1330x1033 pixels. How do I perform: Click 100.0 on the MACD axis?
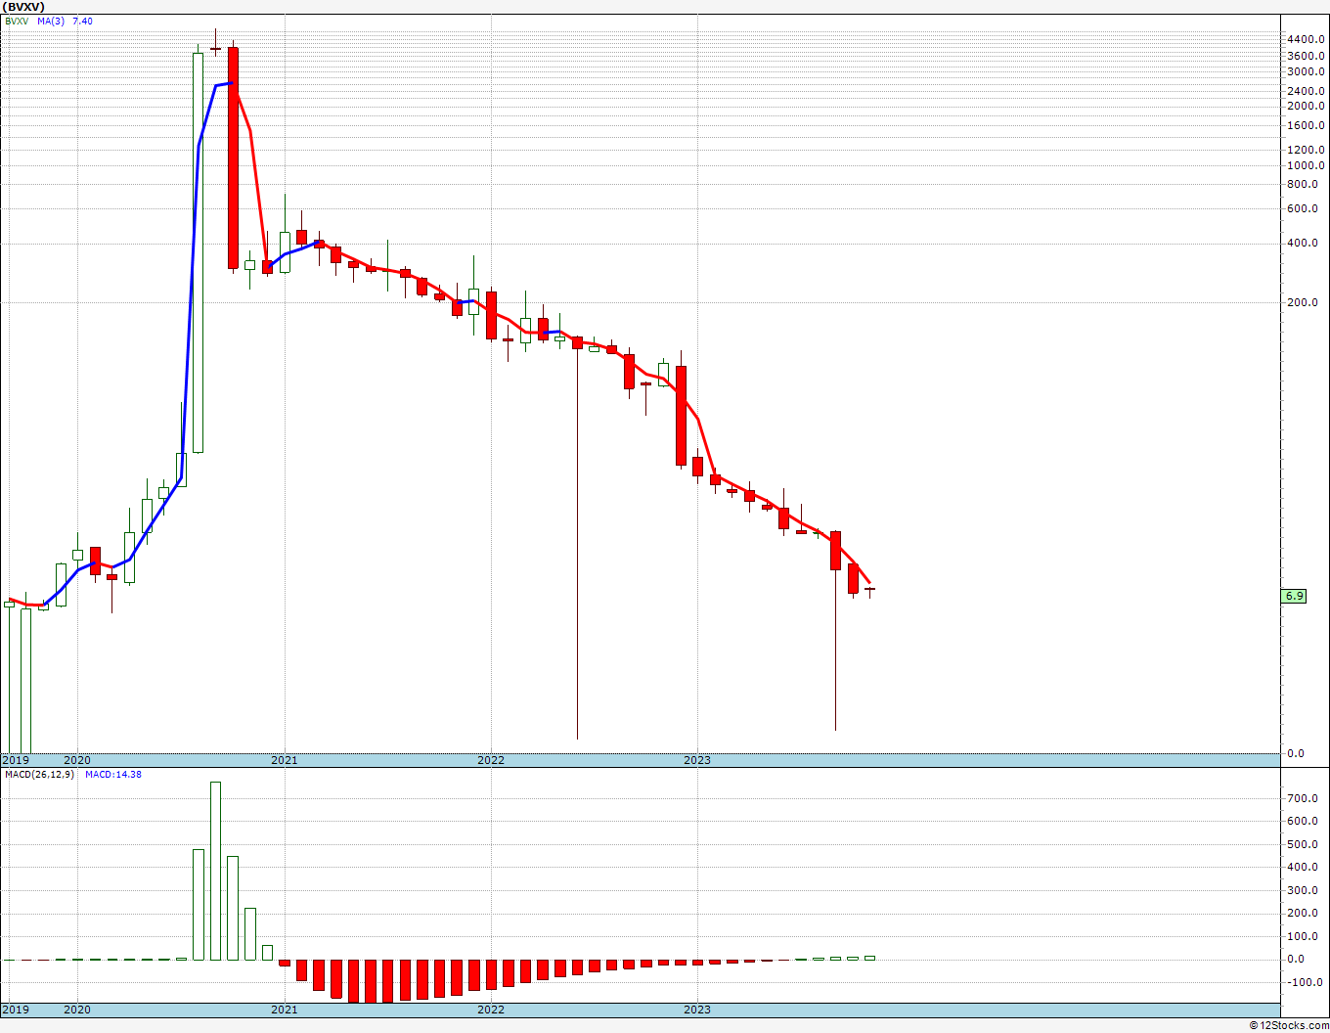[1303, 937]
